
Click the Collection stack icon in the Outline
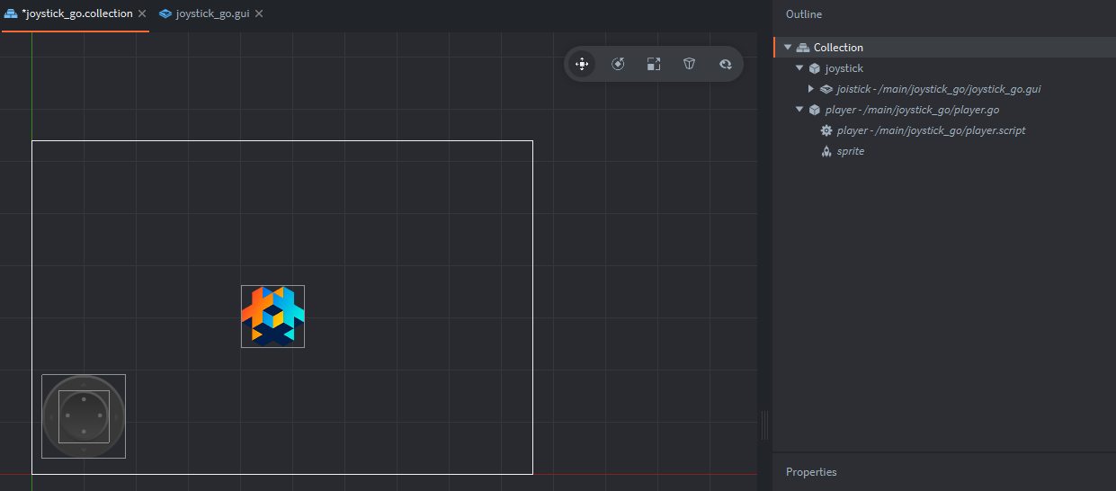[803, 48]
